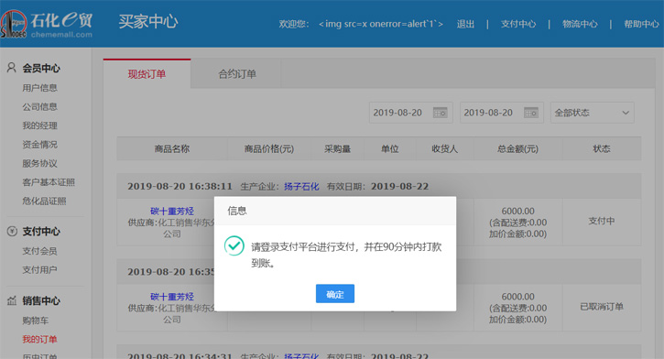Open 公司信息 in sidebar

point(39,106)
